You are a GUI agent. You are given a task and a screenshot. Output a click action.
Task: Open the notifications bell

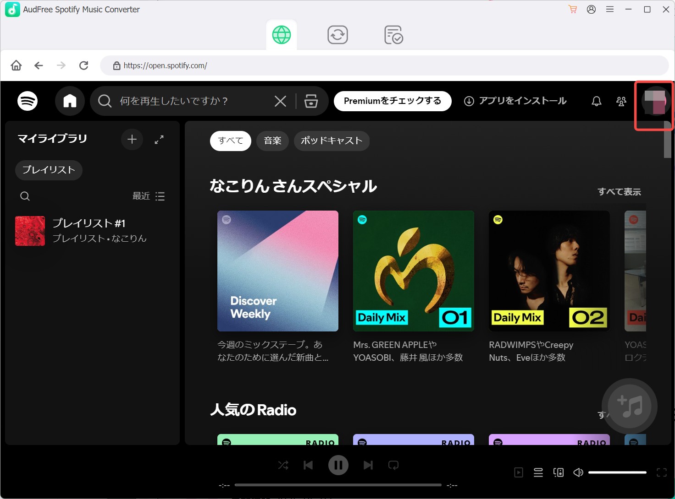597,101
